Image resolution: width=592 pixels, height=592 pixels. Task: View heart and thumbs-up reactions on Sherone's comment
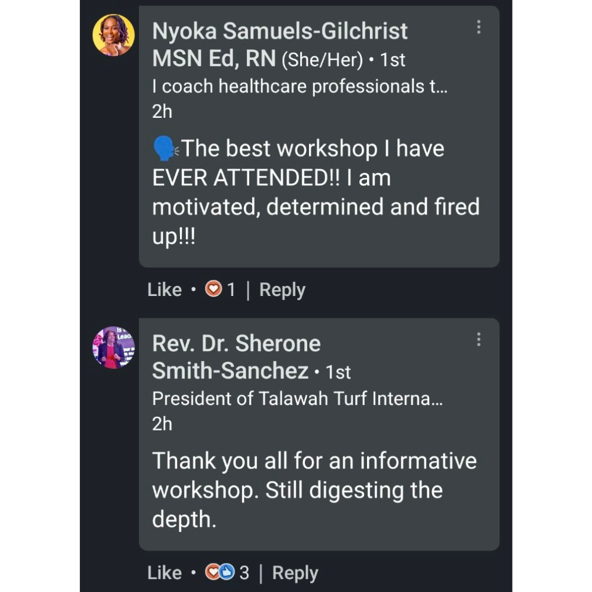point(220,572)
